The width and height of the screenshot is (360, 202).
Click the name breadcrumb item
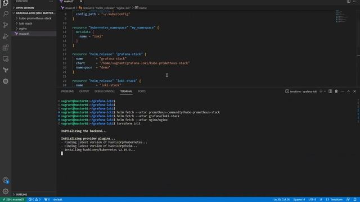[x=141, y=8]
